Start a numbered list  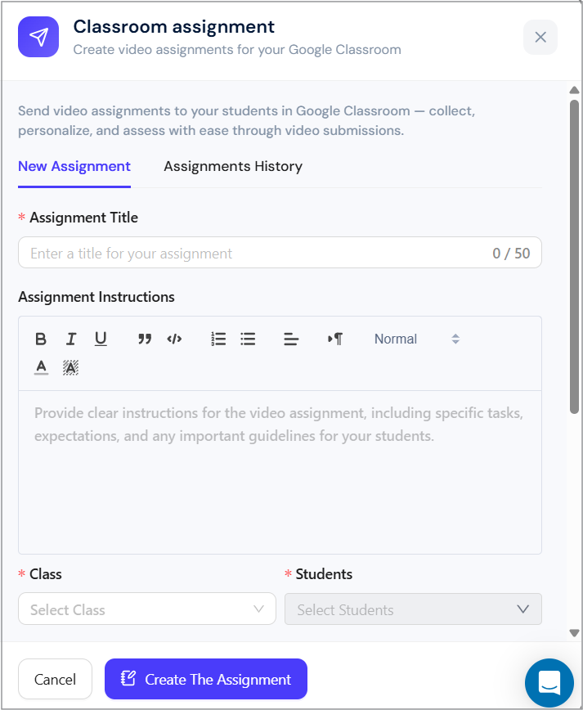[218, 339]
